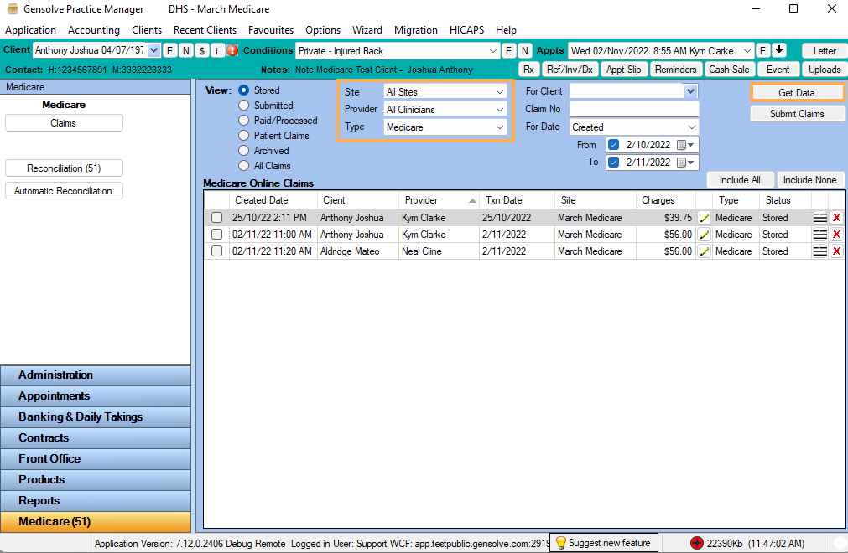Open the To date calendar picker
The height and width of the screenshot is (553, 848).
(x=686, y=162)
